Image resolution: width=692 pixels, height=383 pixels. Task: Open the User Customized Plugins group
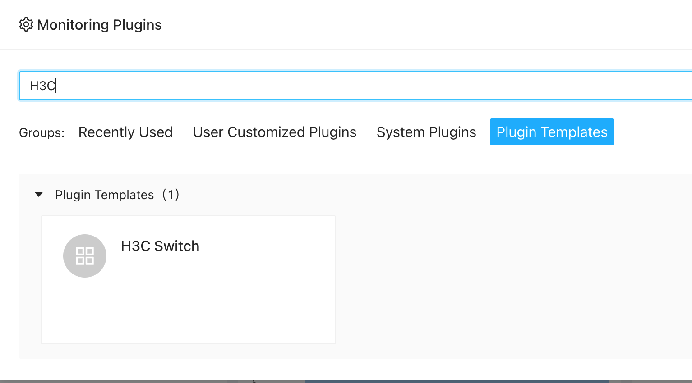coord(274,132)
